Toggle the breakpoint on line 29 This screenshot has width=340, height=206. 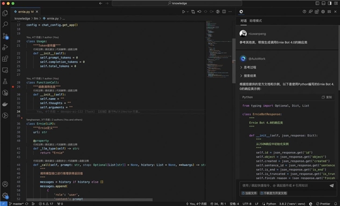pos(13,87)
